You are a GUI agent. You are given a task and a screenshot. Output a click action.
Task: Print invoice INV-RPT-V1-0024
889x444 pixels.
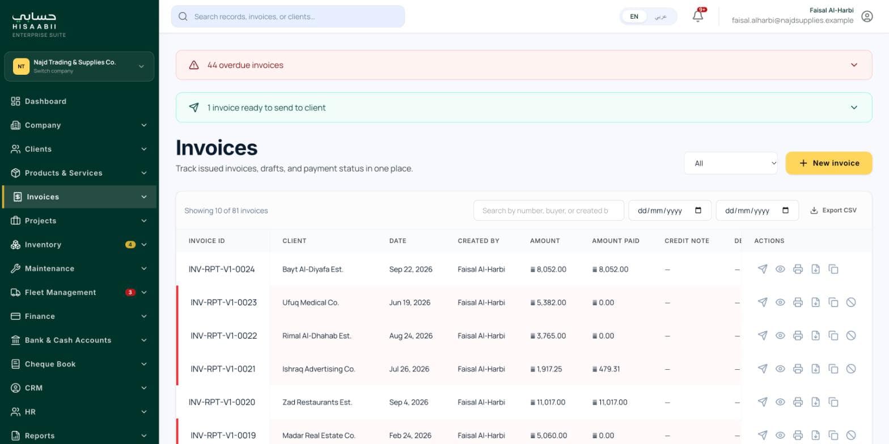[798, 269]
